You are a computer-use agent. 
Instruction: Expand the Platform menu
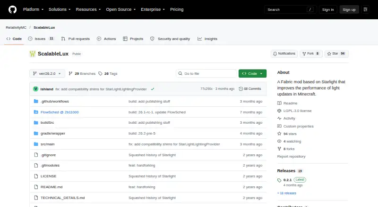(33, 9)
